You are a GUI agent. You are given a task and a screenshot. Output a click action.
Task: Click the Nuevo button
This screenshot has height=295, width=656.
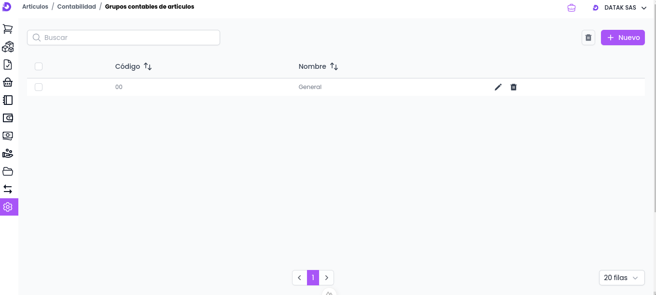tap(623, 38)
